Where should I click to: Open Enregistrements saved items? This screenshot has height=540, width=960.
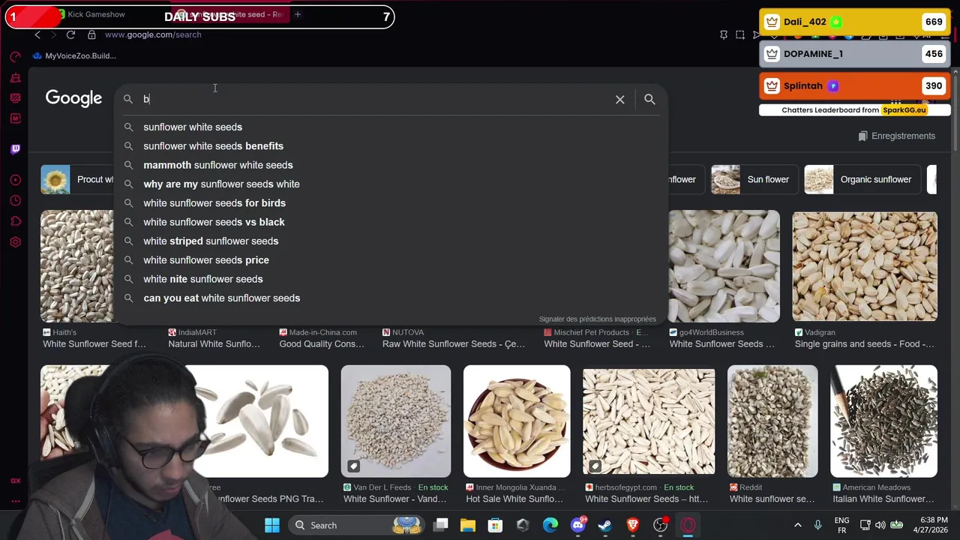click(x=896, y=136)
